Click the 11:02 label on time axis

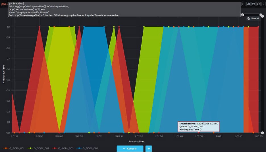click(x=99, y=136)
